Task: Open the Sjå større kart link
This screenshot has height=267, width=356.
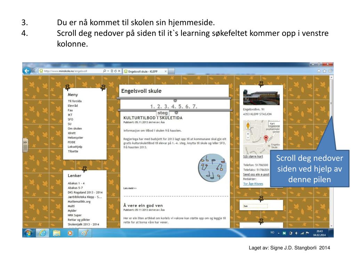Action: pyautogui.click(x=253, y=156)
